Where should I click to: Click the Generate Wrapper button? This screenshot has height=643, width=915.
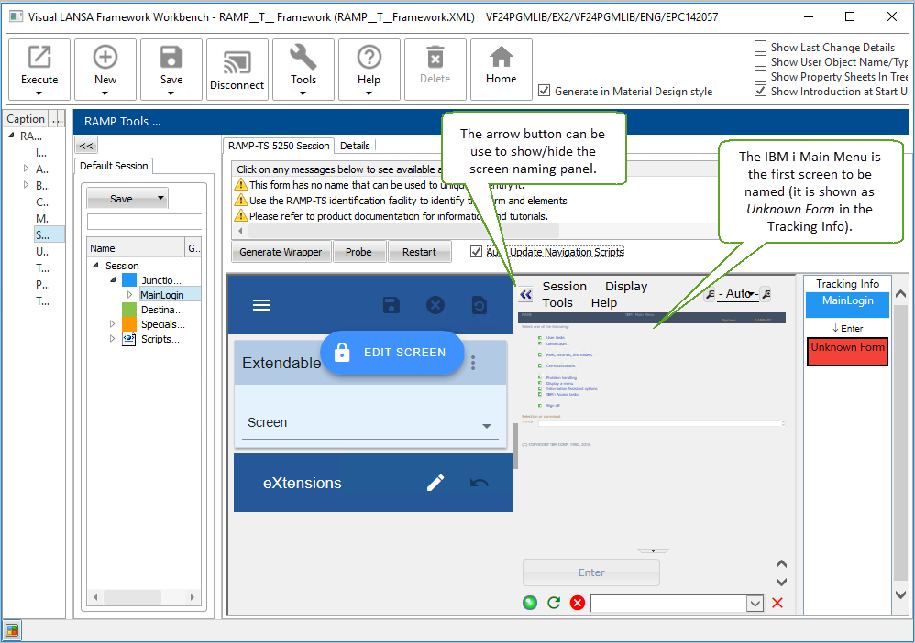[x=281, y=252]
